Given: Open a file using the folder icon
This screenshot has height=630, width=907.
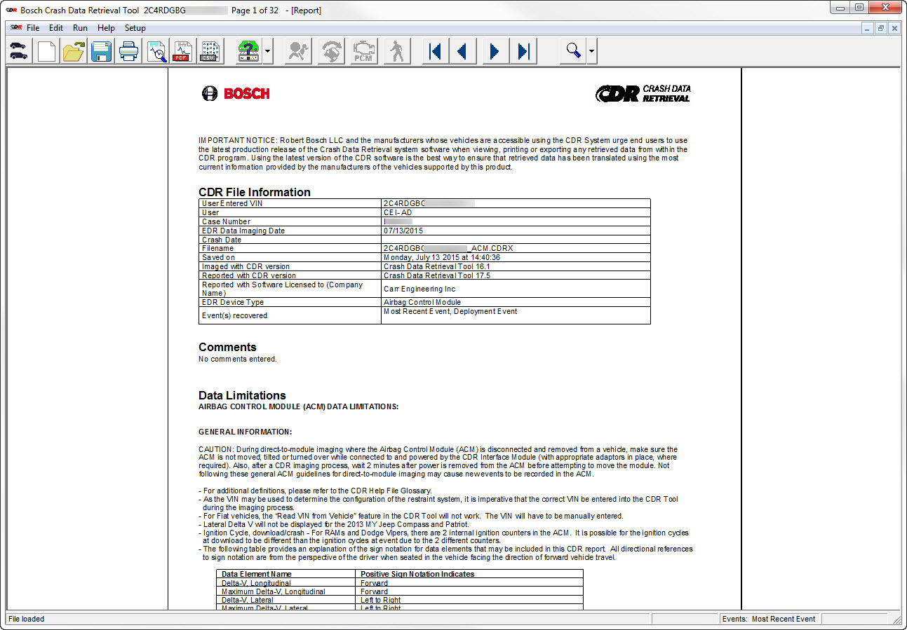Looking at the screenshot, I should (x=74, y=51).
